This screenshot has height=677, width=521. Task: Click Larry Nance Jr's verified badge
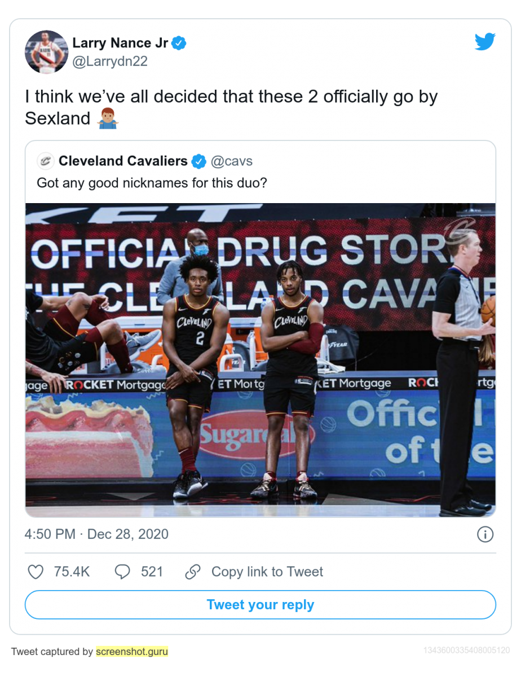point(179,43)
